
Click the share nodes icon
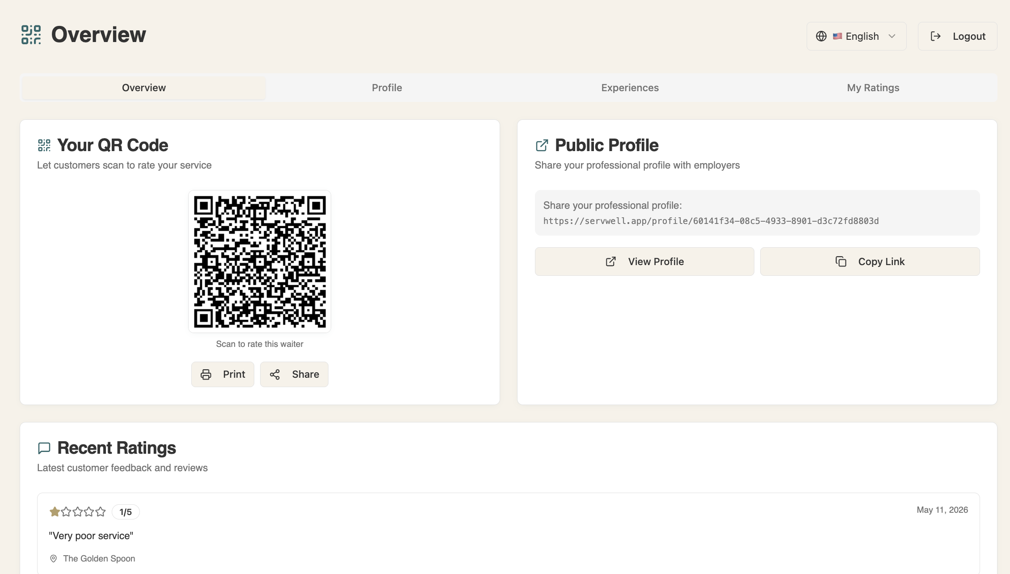275,375
